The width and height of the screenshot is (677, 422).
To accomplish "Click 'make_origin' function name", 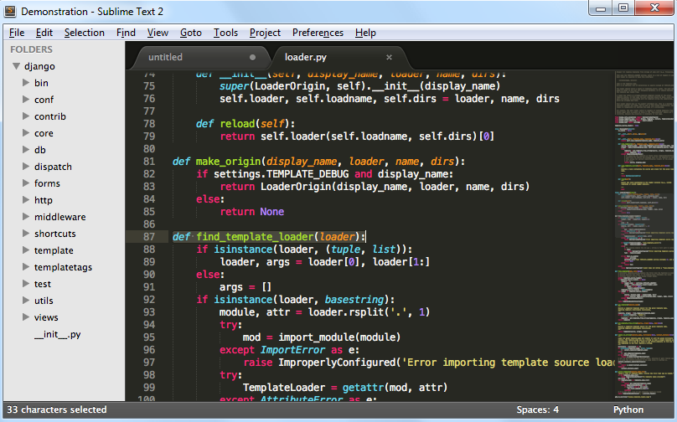I will point(229,162).
